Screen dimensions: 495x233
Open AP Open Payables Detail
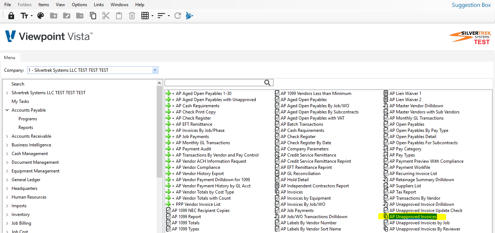coord(413,137)
